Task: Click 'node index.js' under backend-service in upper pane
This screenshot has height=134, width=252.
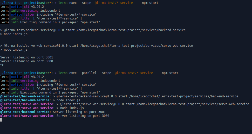Action: pyautogui.click(x=16, y=34)
